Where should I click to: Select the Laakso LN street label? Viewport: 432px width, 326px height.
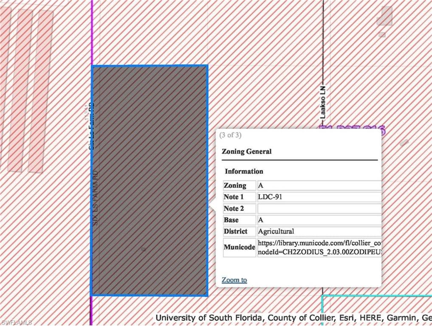click(323, 102)
